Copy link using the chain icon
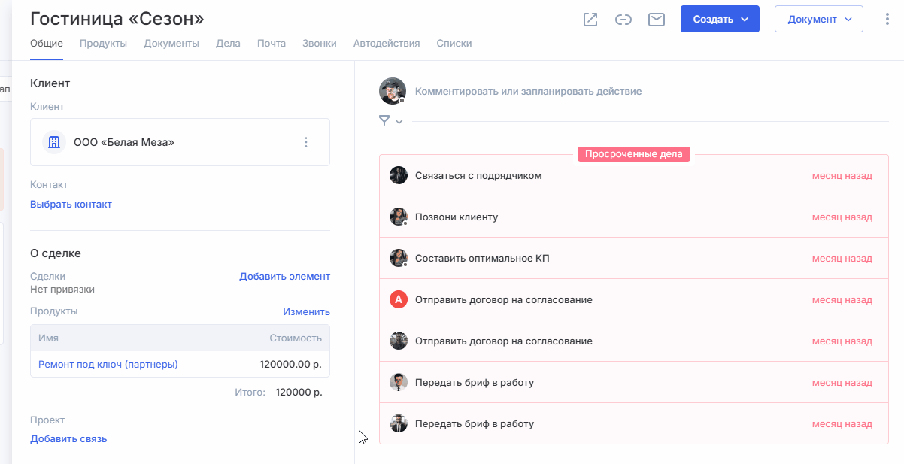Viewport: 904px width, 464px height. [x=623, y=20]
